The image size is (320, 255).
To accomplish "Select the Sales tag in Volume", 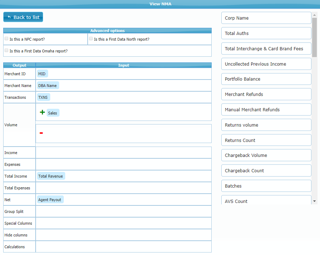I will click(x=52, y=113).
